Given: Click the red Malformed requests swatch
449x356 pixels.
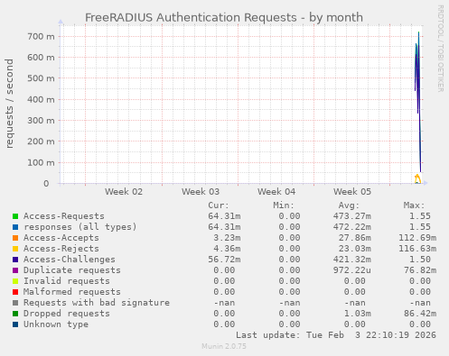Looking at the screenshot, I should [x=15, y=292].
